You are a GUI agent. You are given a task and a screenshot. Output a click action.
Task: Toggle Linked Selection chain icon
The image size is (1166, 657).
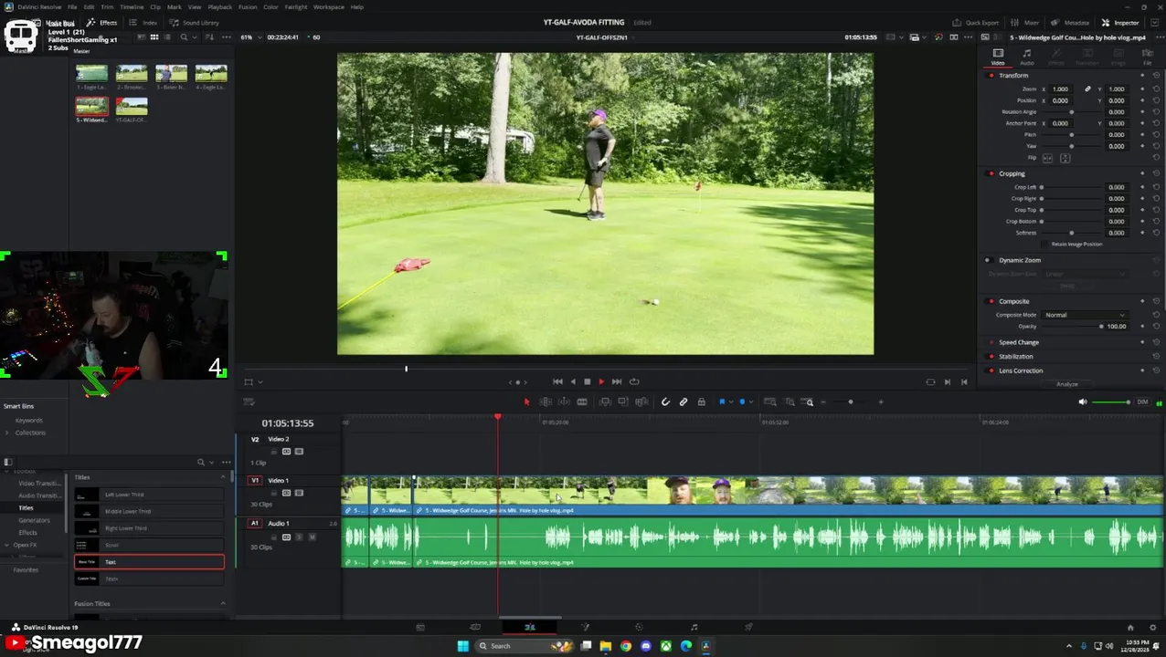(x=684, y=402)
